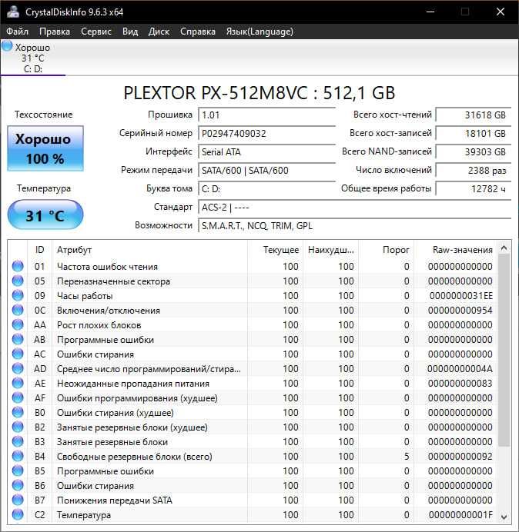Click the Хорошо 100 % health status button

point(45,148)
